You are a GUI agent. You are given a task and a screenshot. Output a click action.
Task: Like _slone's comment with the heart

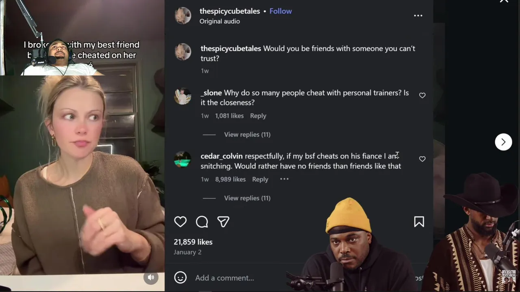(422, 95)
